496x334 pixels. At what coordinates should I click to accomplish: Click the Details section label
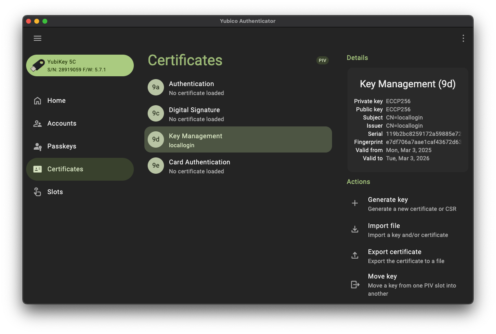click(x=357, y=58)
